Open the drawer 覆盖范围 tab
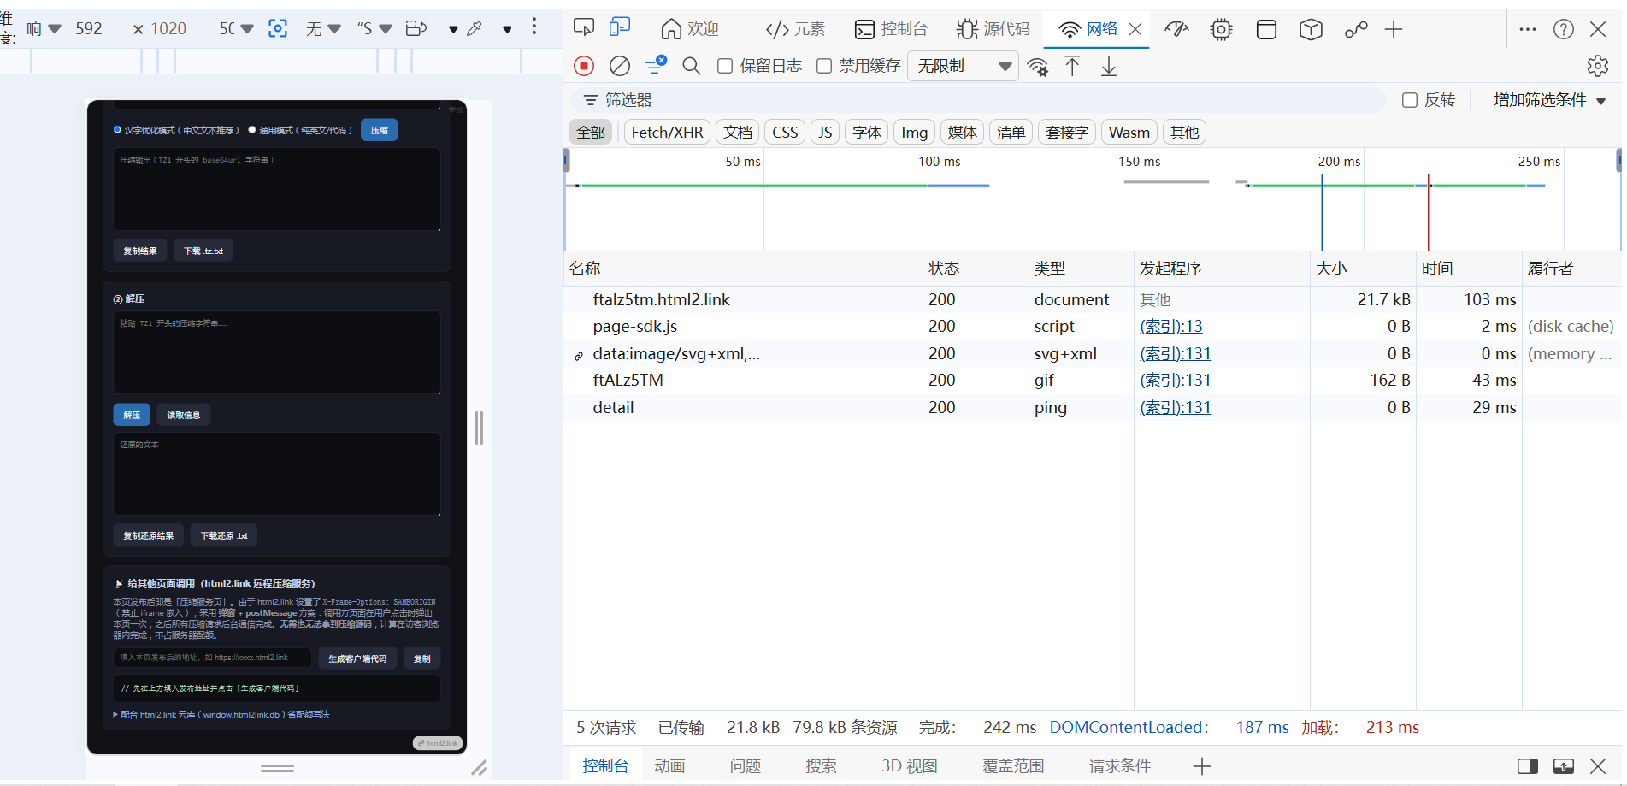Viewport: 1627px width, 786px height. 1013,765
